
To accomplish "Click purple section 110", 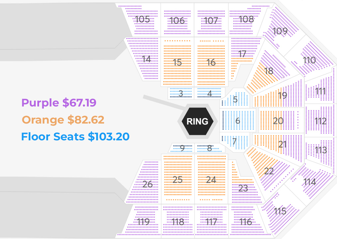I will click(309, 60).
